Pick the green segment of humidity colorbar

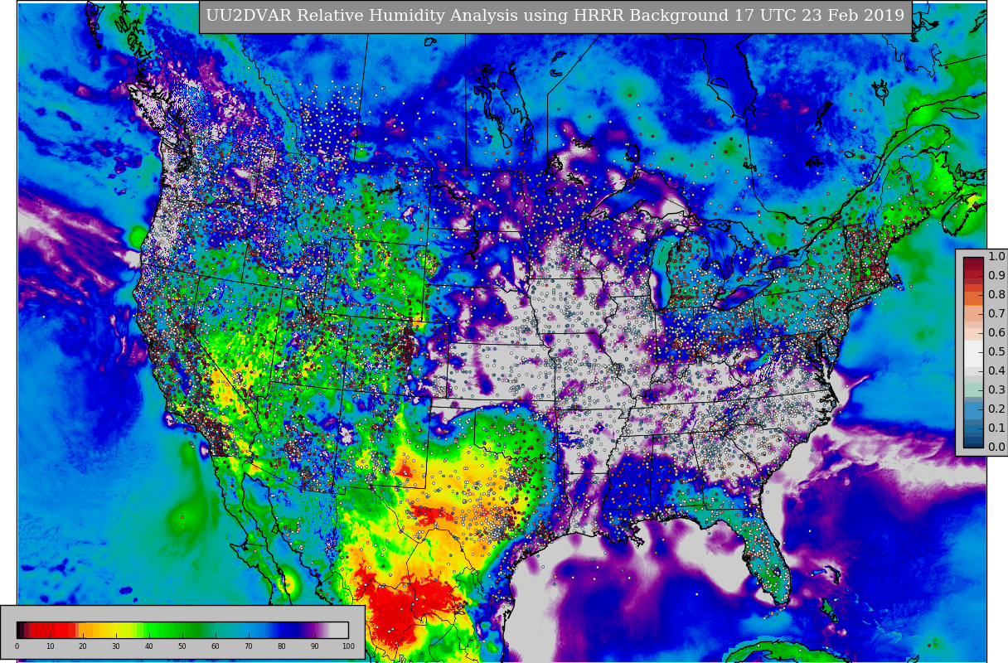174,630
